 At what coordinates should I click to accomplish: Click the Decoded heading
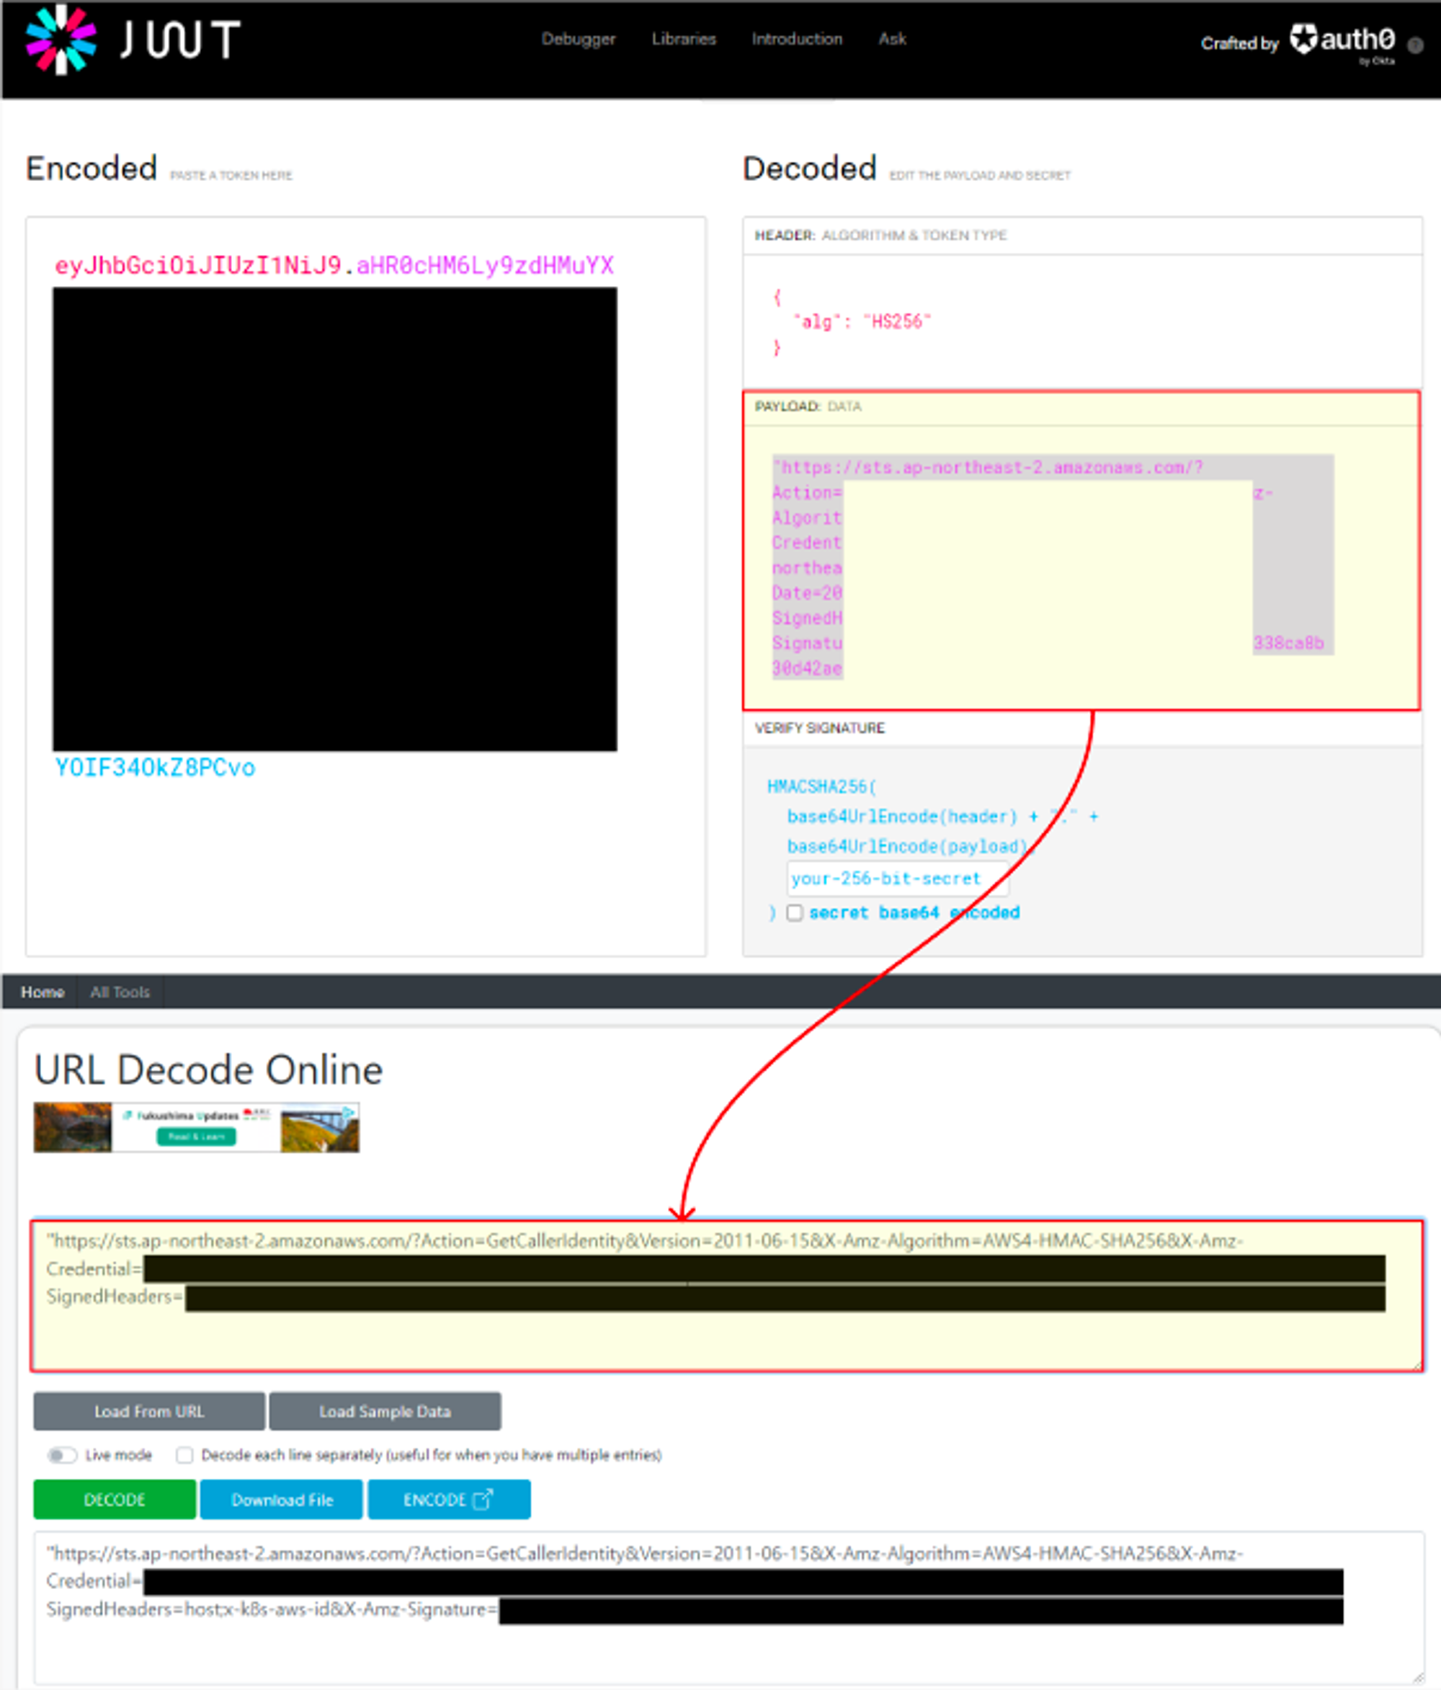809,168
